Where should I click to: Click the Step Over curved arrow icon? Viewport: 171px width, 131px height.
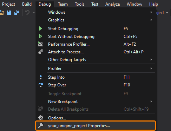tap(41, 85)
